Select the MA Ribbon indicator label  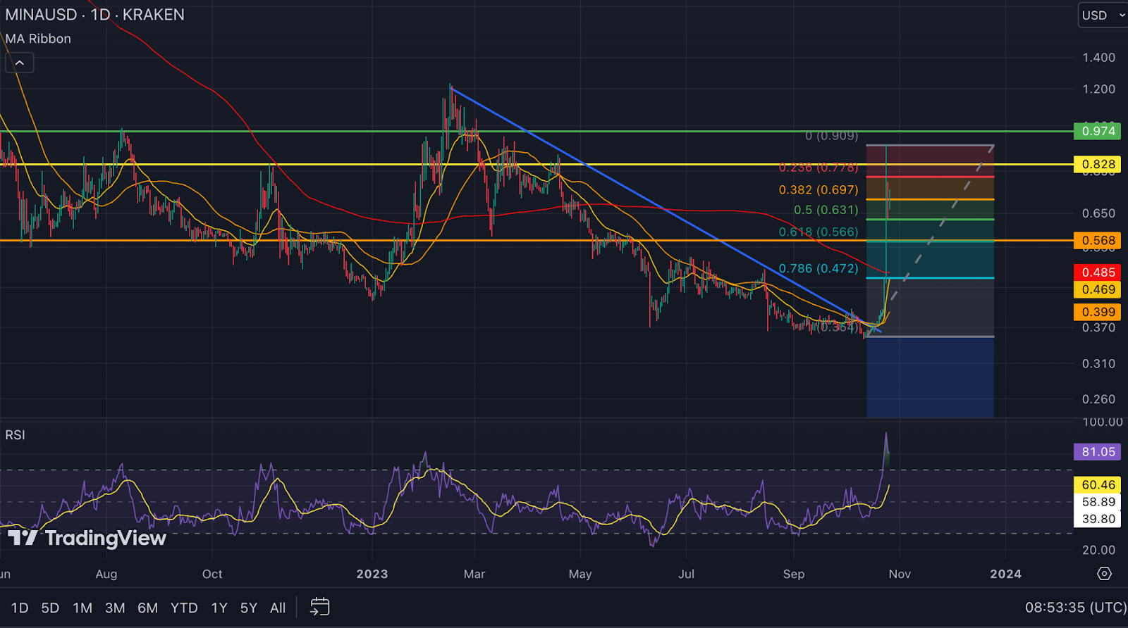tap(38, 39)
